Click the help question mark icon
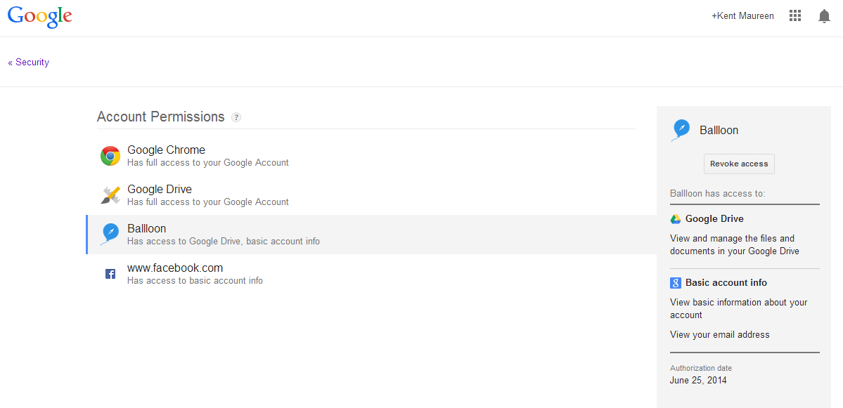This screenshot has height=408, width=843. point(236,117)
